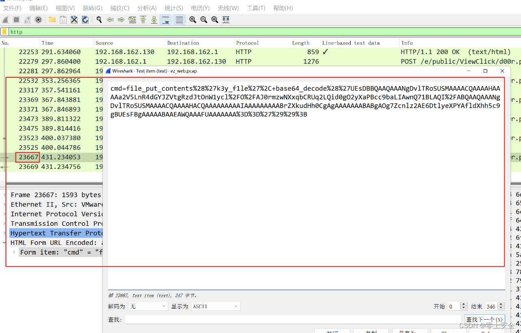Click the http display filter field
The image size is (521, 333).
click(264, 32)
